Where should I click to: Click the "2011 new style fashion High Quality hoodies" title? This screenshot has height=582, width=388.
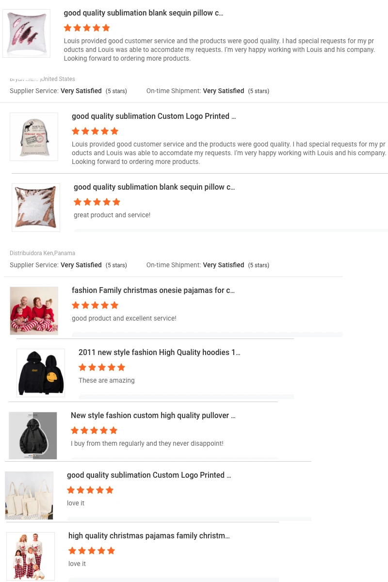159,353
